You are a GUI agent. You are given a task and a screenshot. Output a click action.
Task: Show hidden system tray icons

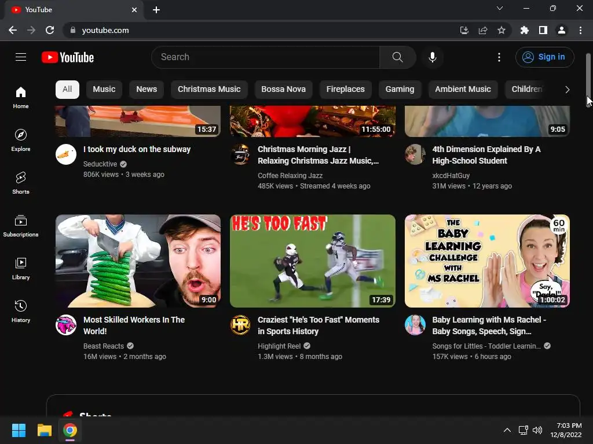(x=507, y=430)
